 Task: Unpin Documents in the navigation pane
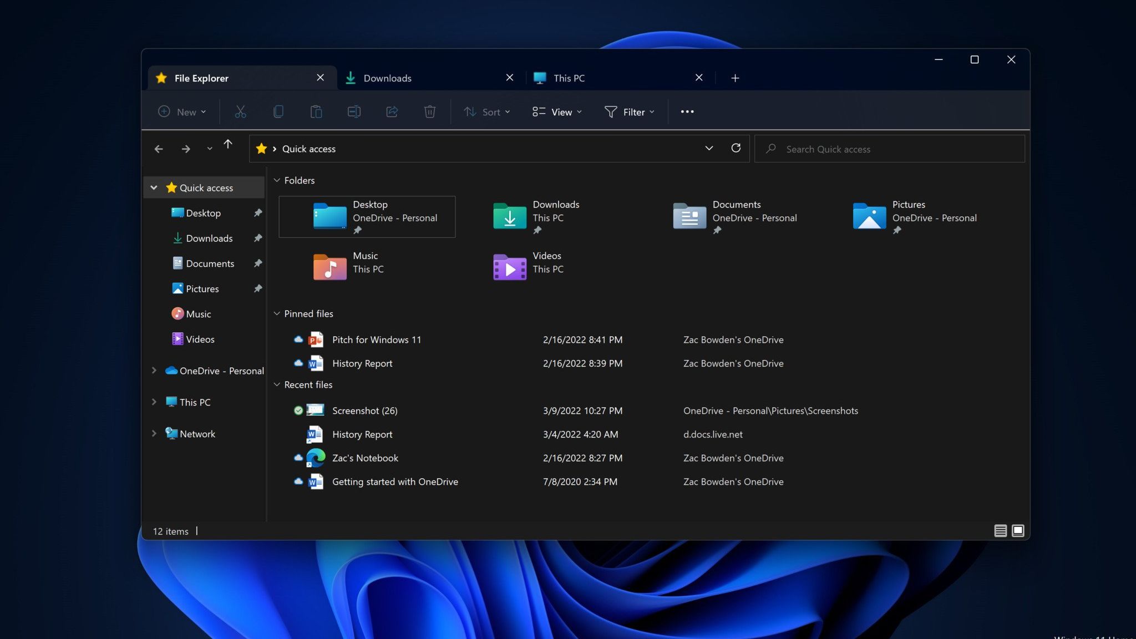click(258, 263)
